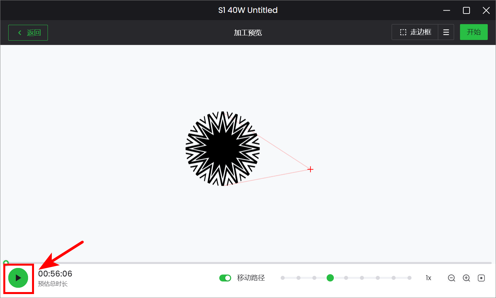496x298 pixels.
Task: Play the processing preview animation
Action: (18, 278)
